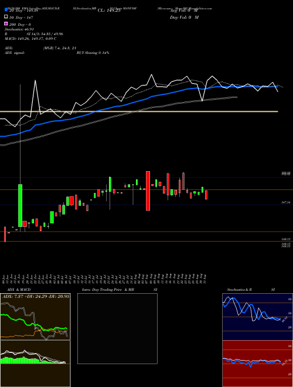Click the magenta 200 Day legend swatch
293x387 pixels.
(x=6, y=23)
